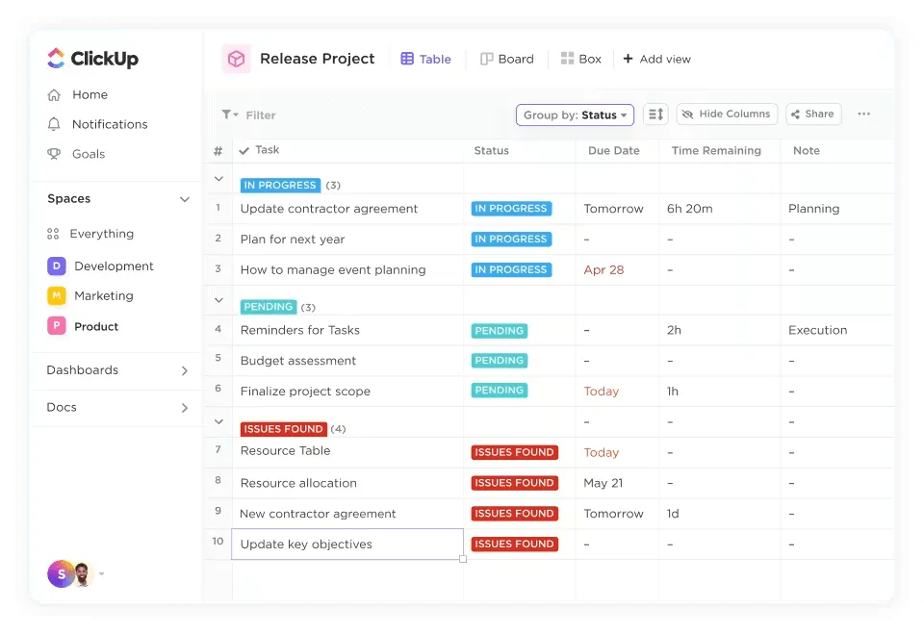Screen dimensions: 924x633
Task: Click Add view
Action: click(657, 59)
